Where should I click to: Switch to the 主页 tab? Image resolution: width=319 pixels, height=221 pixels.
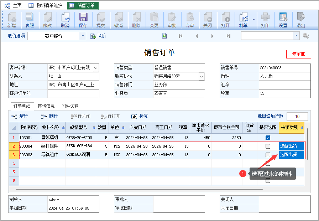coord(13,5)
